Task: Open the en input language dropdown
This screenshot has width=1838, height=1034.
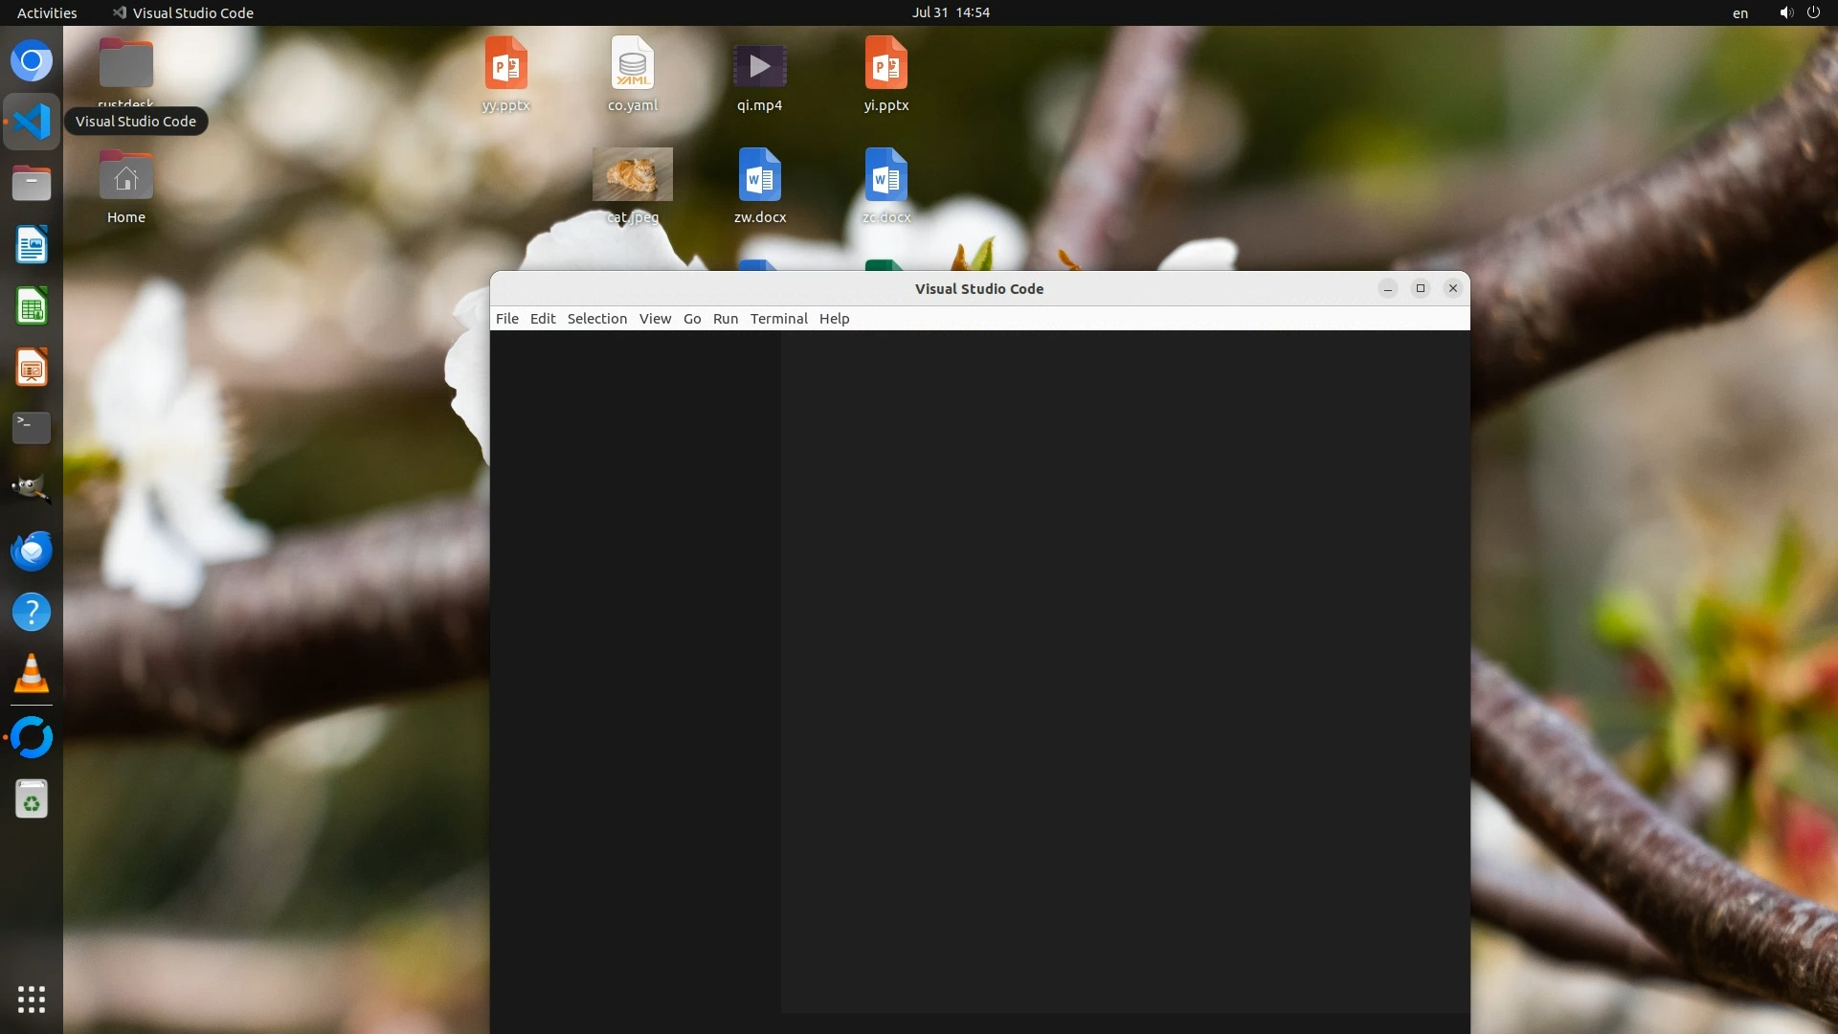Action: 1739,12
